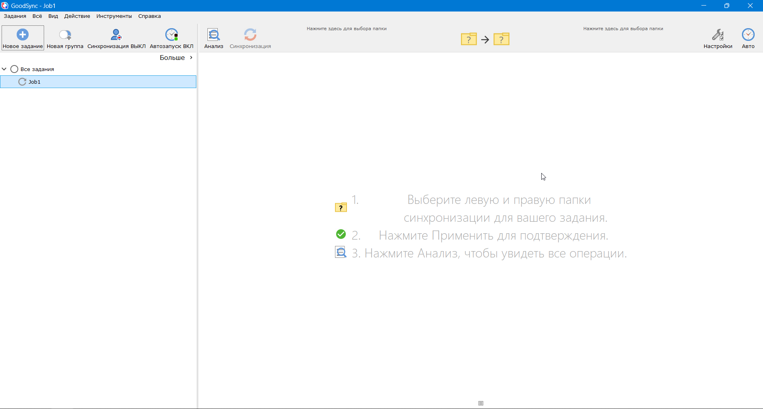Open the Задания menu

point(15,16)
